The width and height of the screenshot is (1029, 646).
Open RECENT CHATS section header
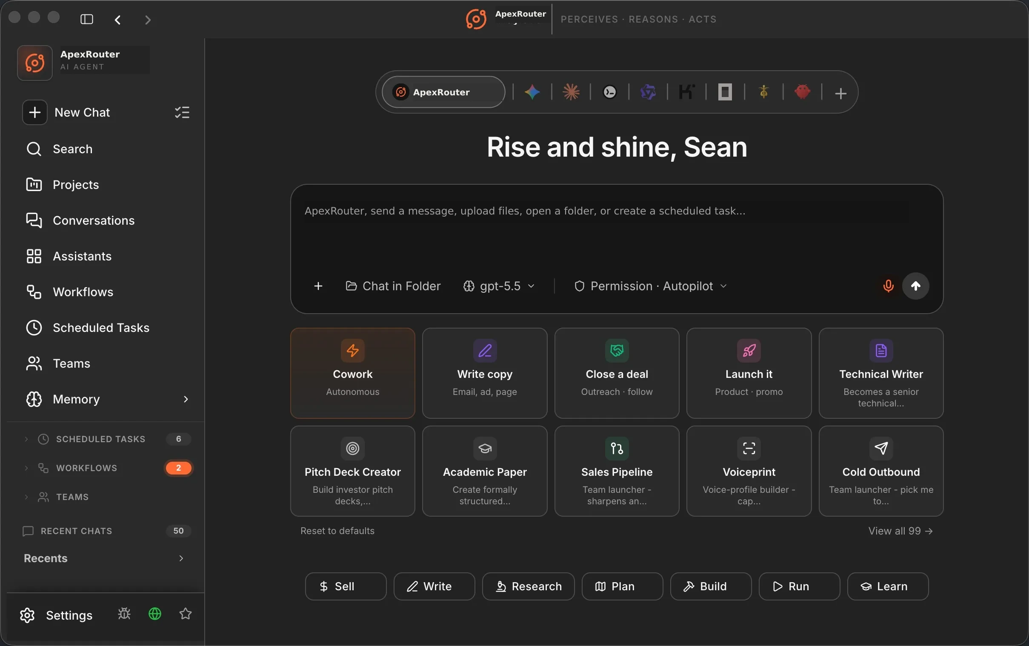tap(107, 531)
